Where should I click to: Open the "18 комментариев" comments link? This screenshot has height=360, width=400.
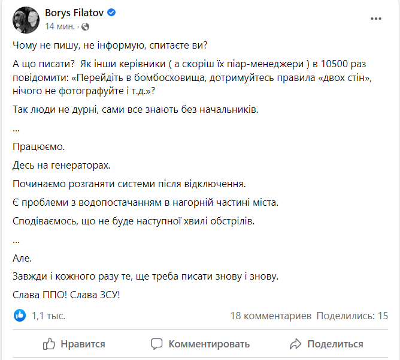(271, 315)
